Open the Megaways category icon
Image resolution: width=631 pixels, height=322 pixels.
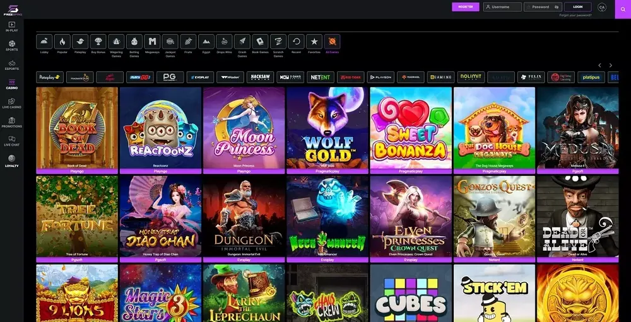152,42
